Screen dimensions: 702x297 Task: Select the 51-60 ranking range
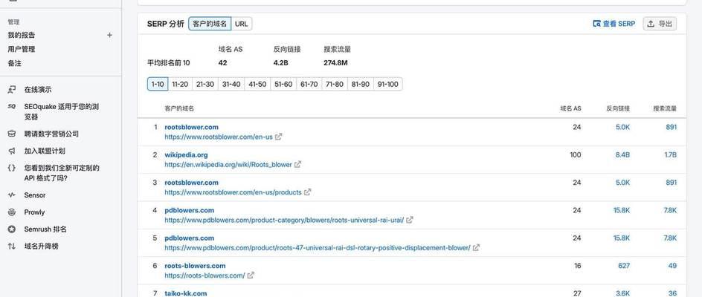coord(283,84)
